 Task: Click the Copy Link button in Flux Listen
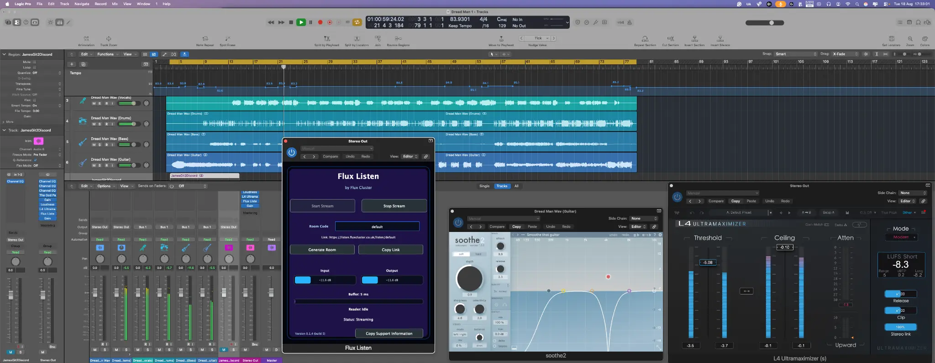click(391, 250)
